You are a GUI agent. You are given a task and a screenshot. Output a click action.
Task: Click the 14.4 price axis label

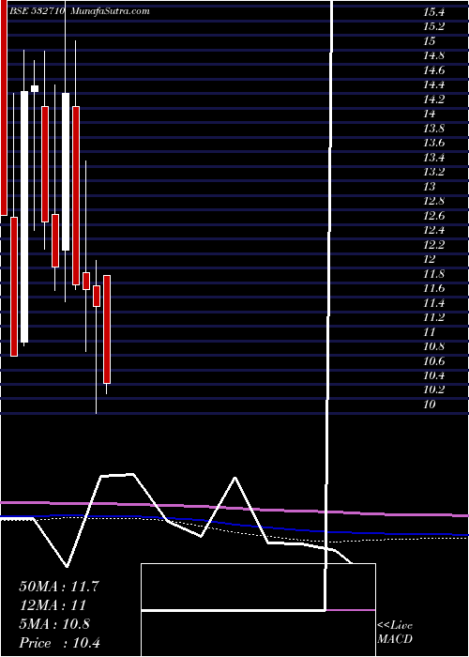433,85
